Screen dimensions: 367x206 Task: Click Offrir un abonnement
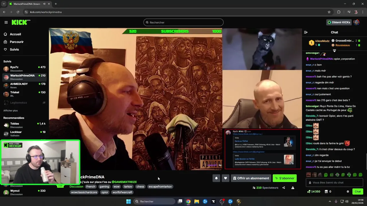coord(251,178)
